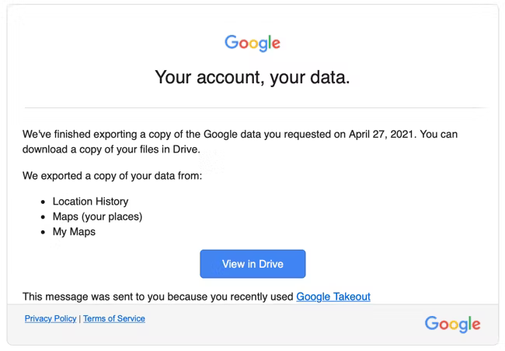Open the Terms of Service link
This screenshot has width=505, height=351.
click(114, 318)
